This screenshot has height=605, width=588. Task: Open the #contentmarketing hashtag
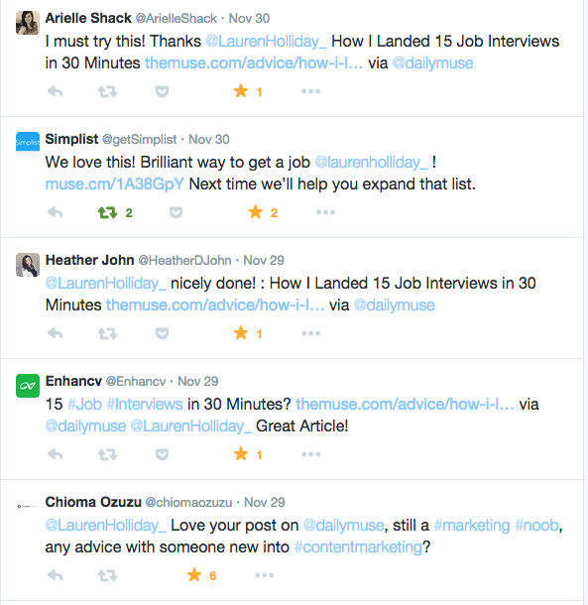click(x=358, y=547)
